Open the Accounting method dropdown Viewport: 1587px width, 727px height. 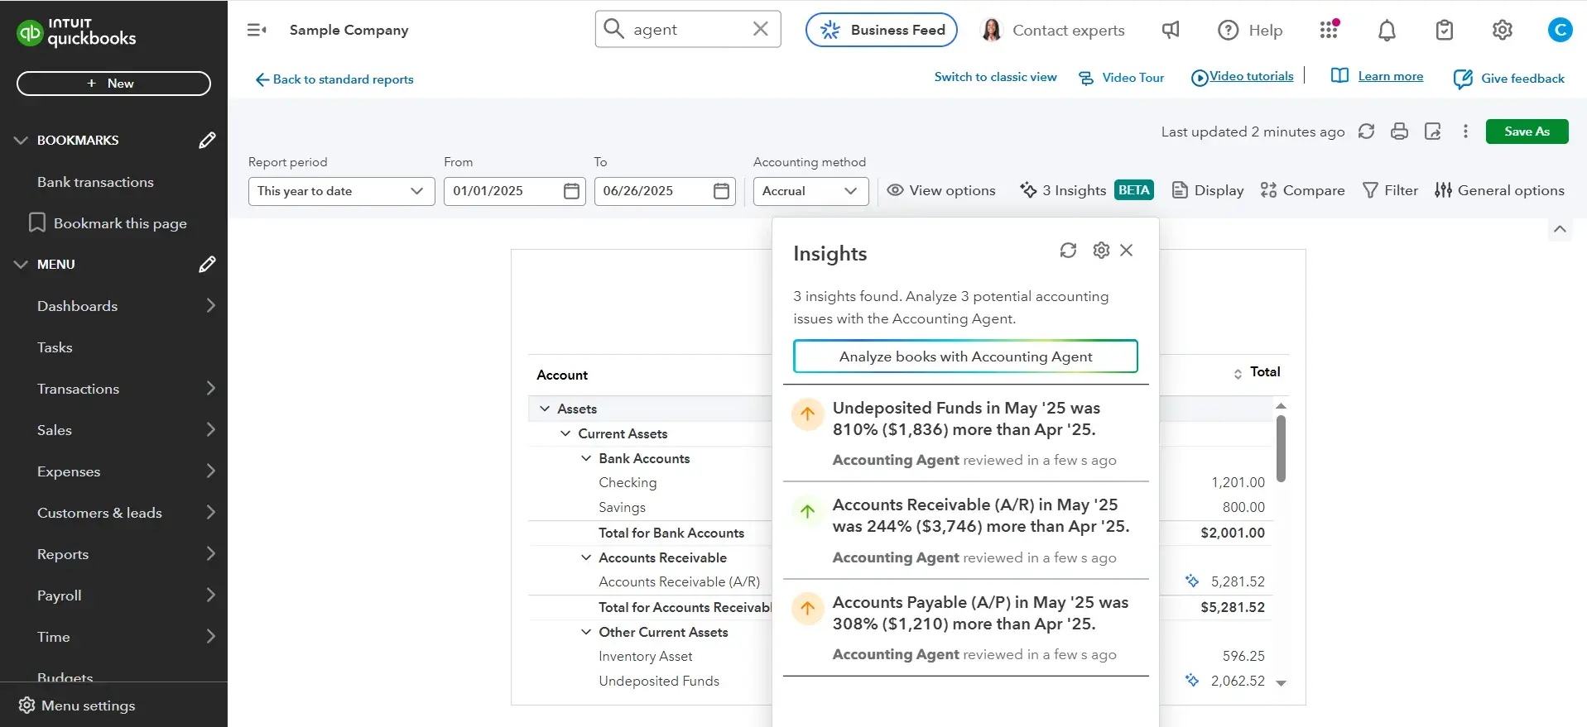(810, 191)
